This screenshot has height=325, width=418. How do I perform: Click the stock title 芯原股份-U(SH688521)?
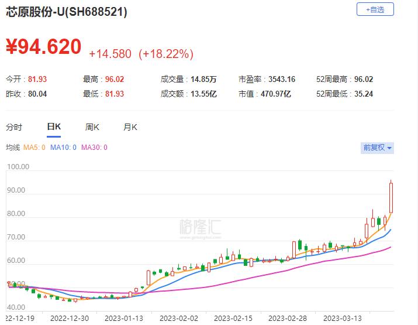67,12
